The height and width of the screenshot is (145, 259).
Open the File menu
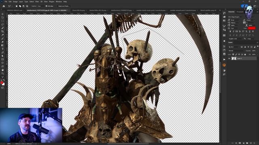(6, 2)
